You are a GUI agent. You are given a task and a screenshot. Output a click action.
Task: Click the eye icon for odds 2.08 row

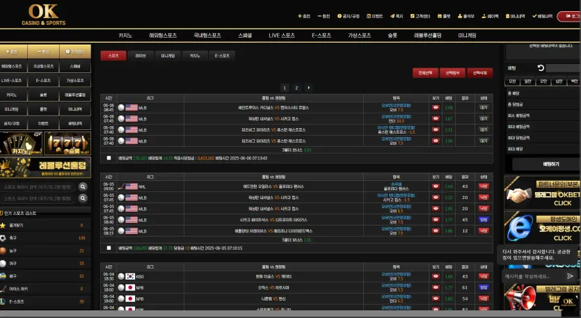[436, 107]
